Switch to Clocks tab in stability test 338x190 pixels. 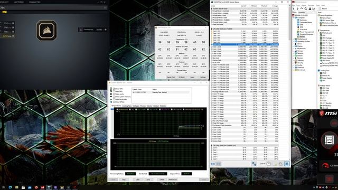pos(149,106)
